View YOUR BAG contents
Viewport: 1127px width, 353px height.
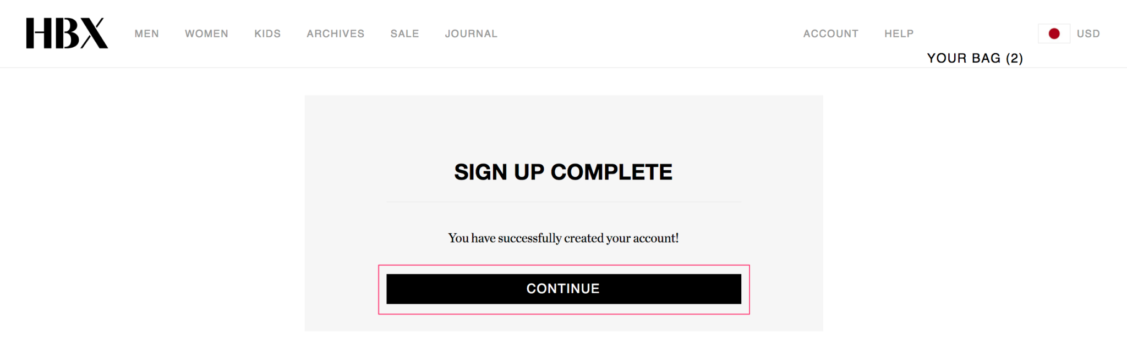(x=964, y=58)
